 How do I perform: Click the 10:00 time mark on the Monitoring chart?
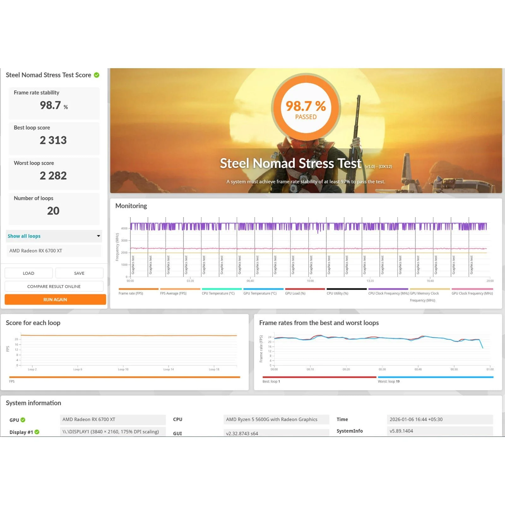(310, 281)
